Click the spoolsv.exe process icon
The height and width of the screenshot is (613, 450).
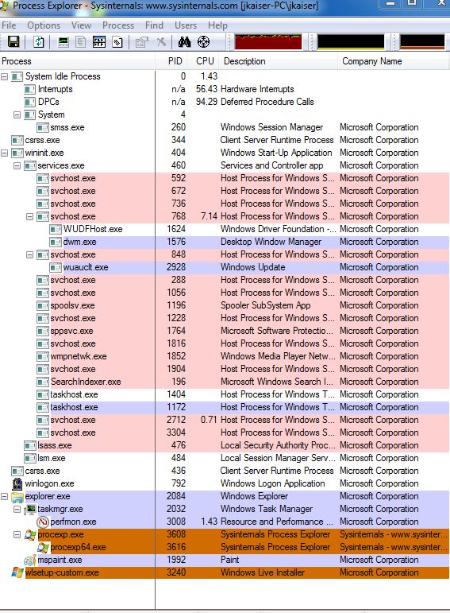point(43,306)
